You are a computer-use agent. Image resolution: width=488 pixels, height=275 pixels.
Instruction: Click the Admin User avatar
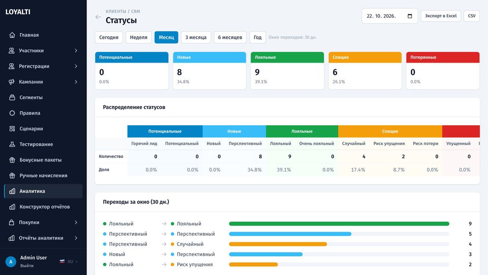click(x=11, y=262)
